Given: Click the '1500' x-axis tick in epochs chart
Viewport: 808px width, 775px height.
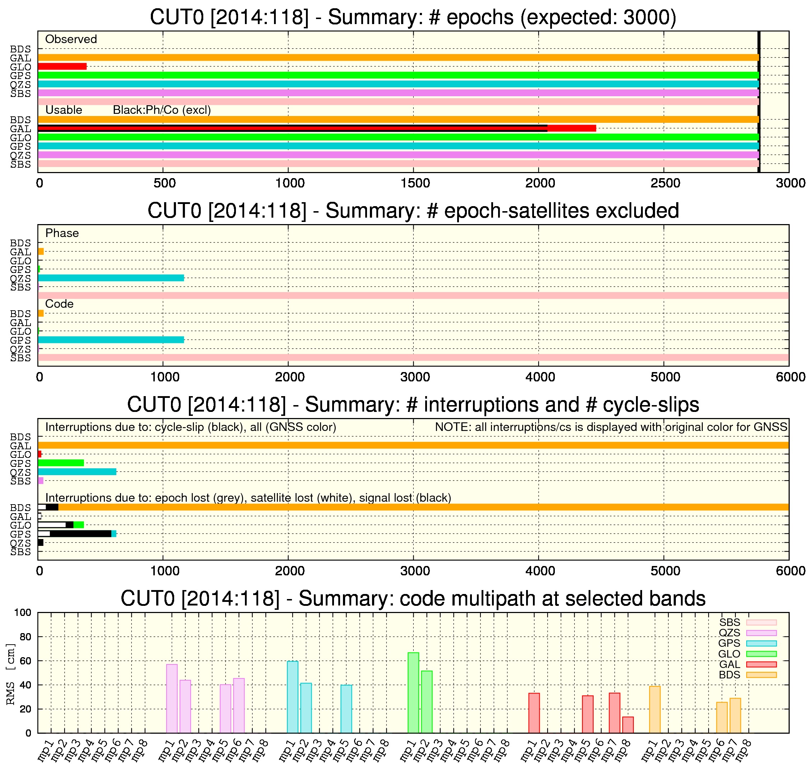Looking at the screenshot, I should [415, 183].
